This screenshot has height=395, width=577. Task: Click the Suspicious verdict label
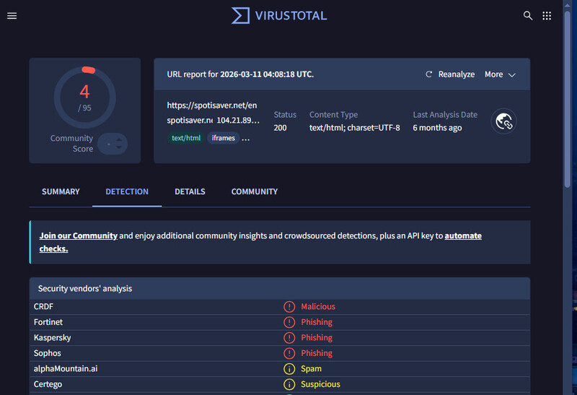pyautogui.click(x=320, y=384)
